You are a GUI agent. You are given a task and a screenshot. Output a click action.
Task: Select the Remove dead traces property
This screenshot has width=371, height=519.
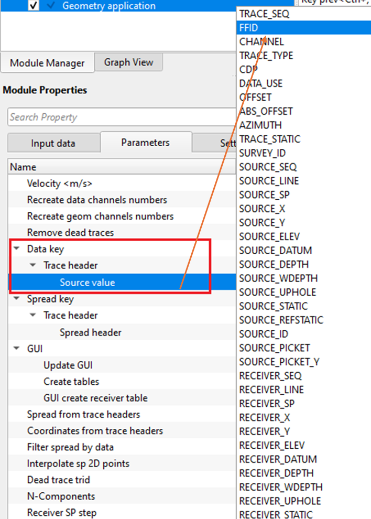click(70, 232)
